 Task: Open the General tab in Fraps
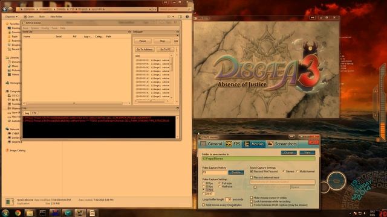[211, 144]
